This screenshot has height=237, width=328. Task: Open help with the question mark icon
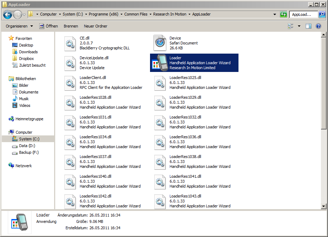tap(318, 26)
